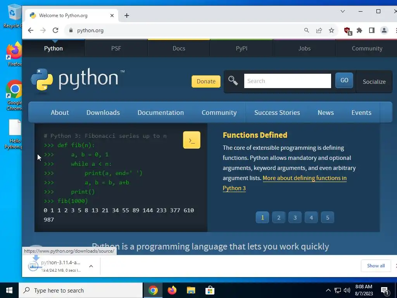Switch to slide 5 in the carousel

click(327, 217)
